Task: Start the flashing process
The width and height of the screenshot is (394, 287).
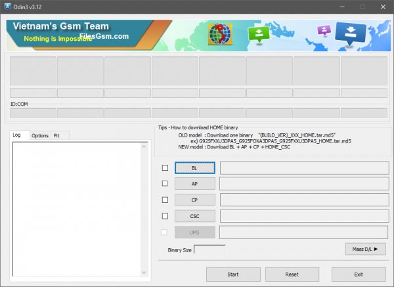Action: 233,275
